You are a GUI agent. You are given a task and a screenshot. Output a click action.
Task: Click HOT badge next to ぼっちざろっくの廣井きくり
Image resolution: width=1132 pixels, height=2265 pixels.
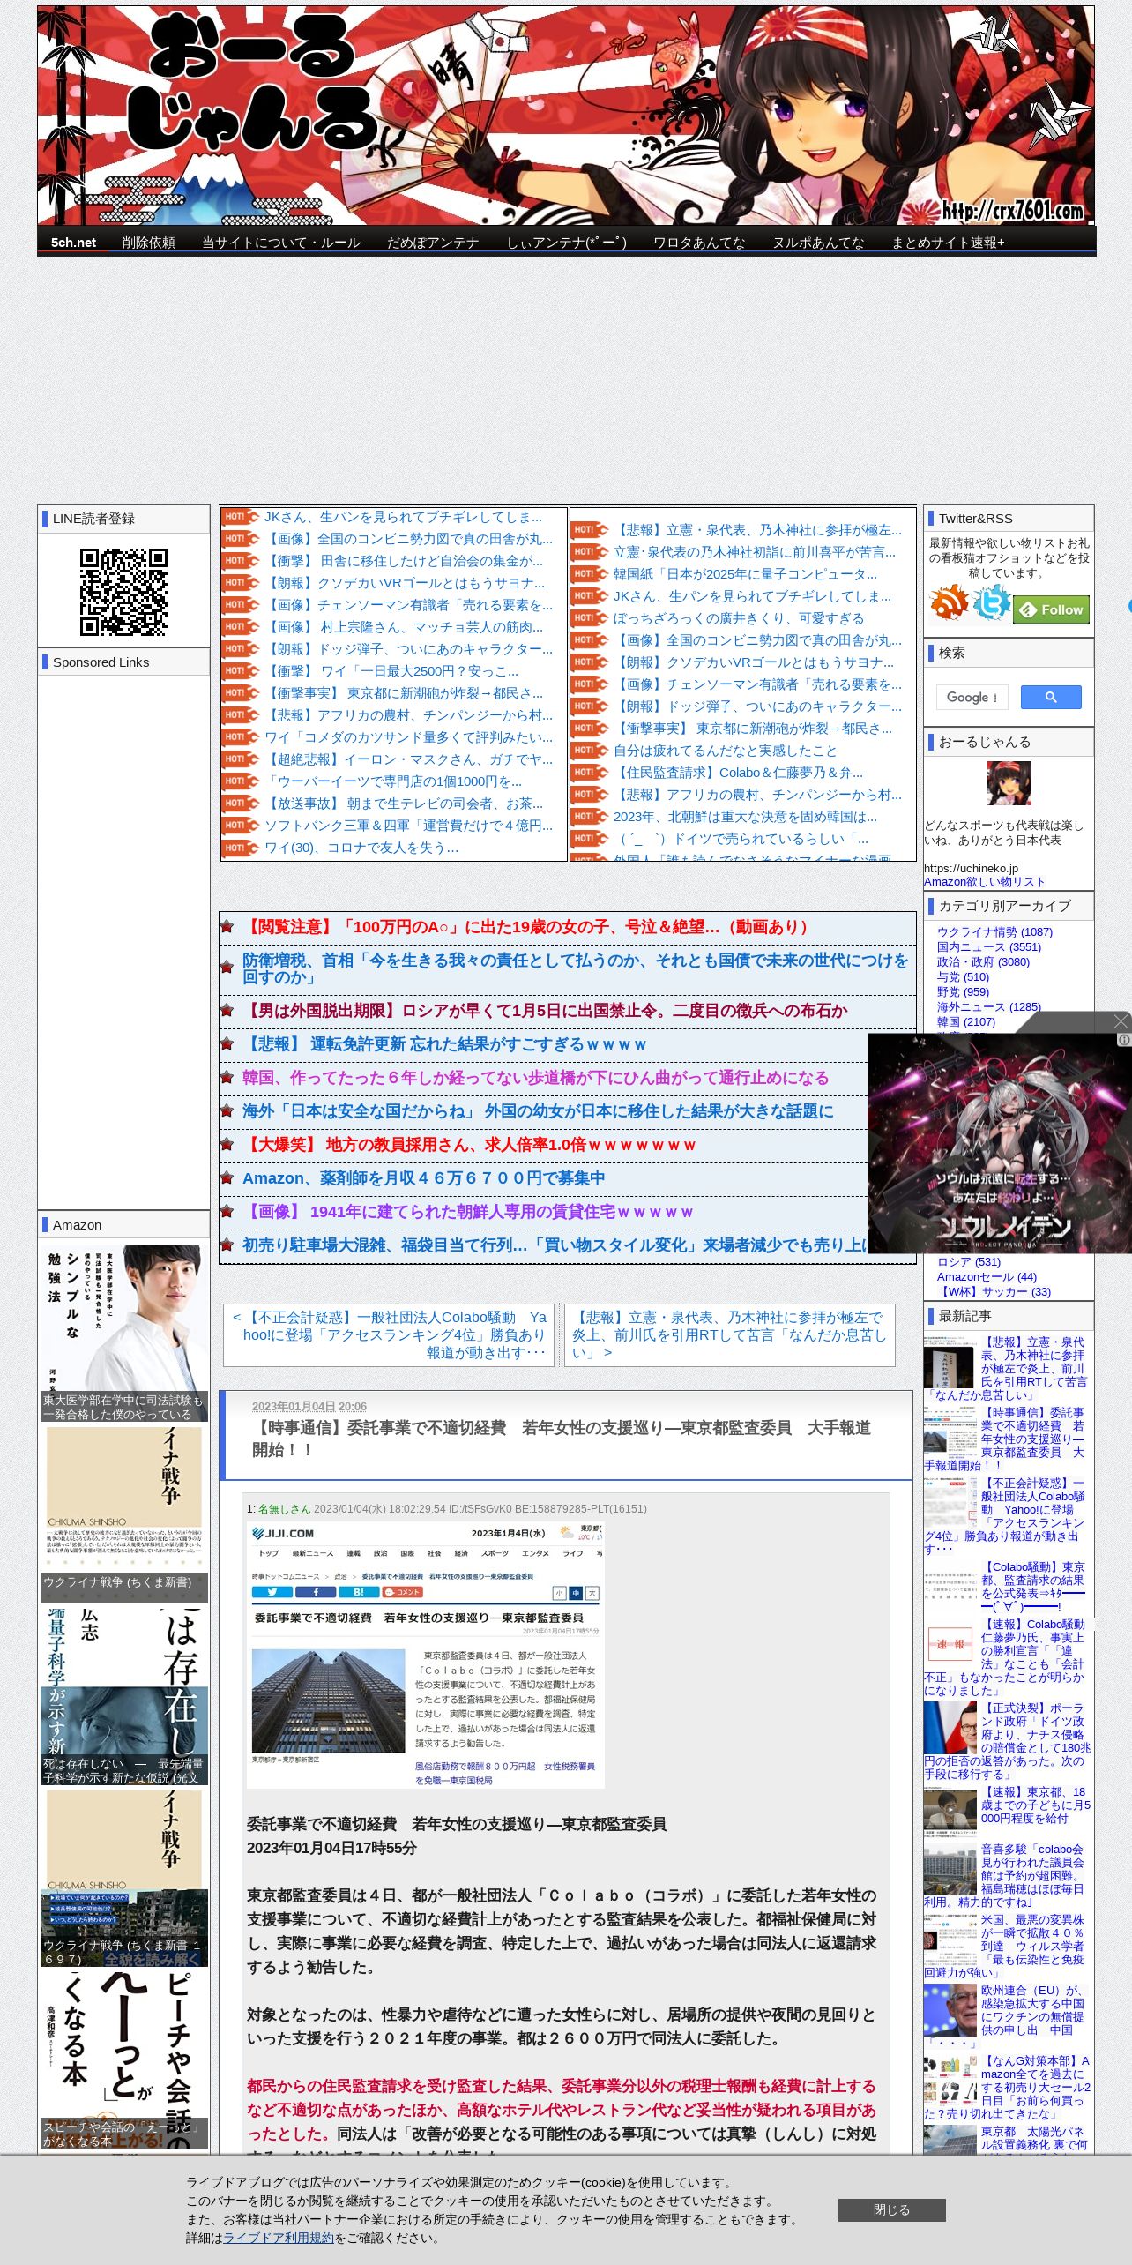pyautogui.click(x=590, y=618)
